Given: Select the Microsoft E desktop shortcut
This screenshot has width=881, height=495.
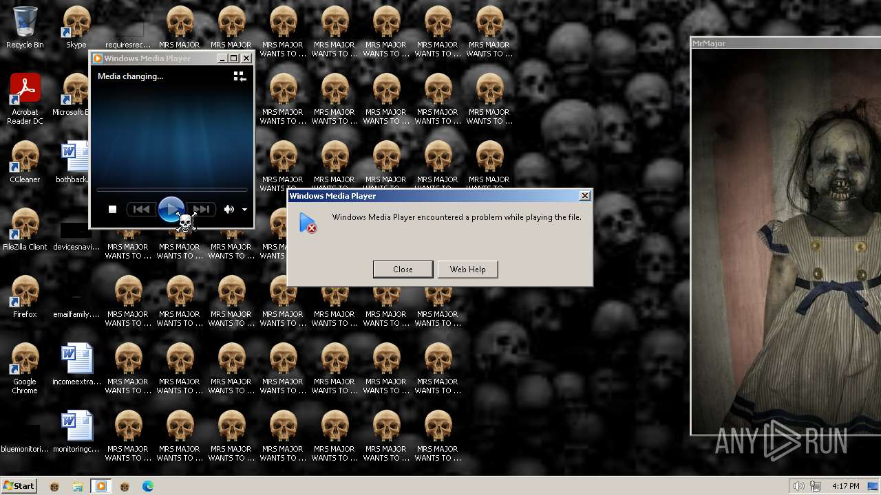Looking at the screenshot, I should [72, 95].
